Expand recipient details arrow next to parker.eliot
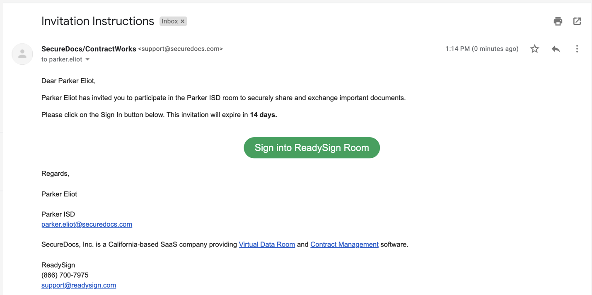This screenshot has width=592, height=295. click(x=87, y=60)
